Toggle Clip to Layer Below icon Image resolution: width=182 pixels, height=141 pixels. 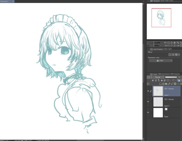153,80
